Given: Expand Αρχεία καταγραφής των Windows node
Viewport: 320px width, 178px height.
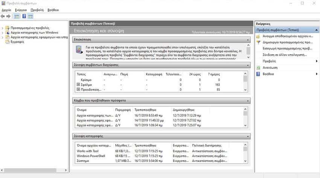Looking at the screenshot, I should click(x=2, y=33).
